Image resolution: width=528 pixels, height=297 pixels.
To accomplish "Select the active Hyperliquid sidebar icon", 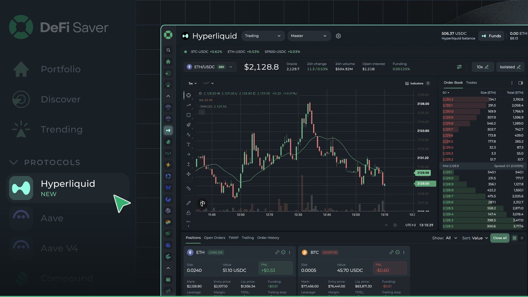I will click(168, 130).
